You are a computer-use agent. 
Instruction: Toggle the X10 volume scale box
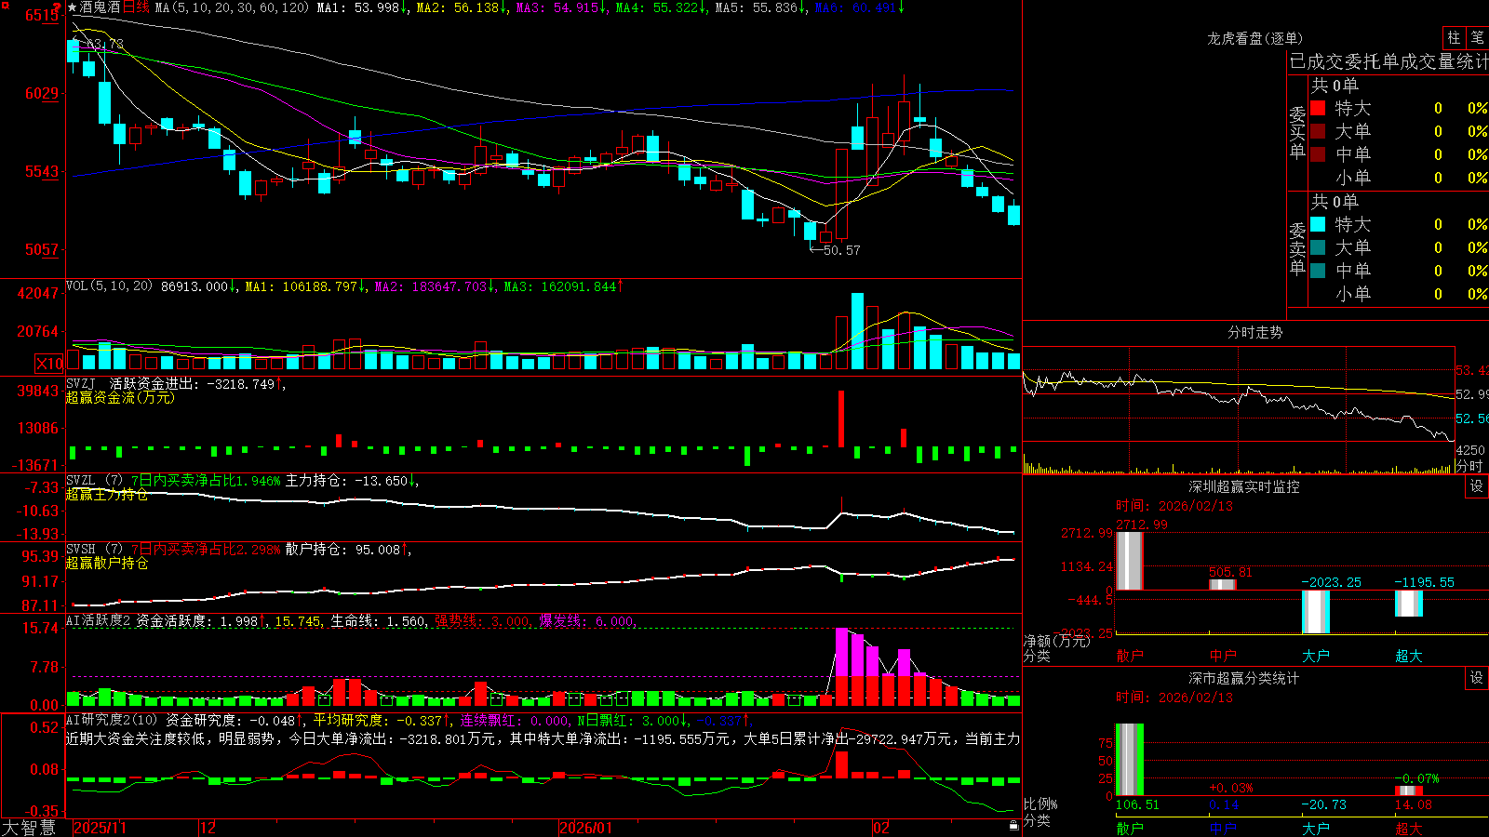click(x=49, y=364)
